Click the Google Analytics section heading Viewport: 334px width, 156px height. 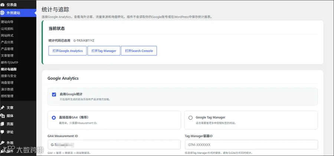click(63, 78)
